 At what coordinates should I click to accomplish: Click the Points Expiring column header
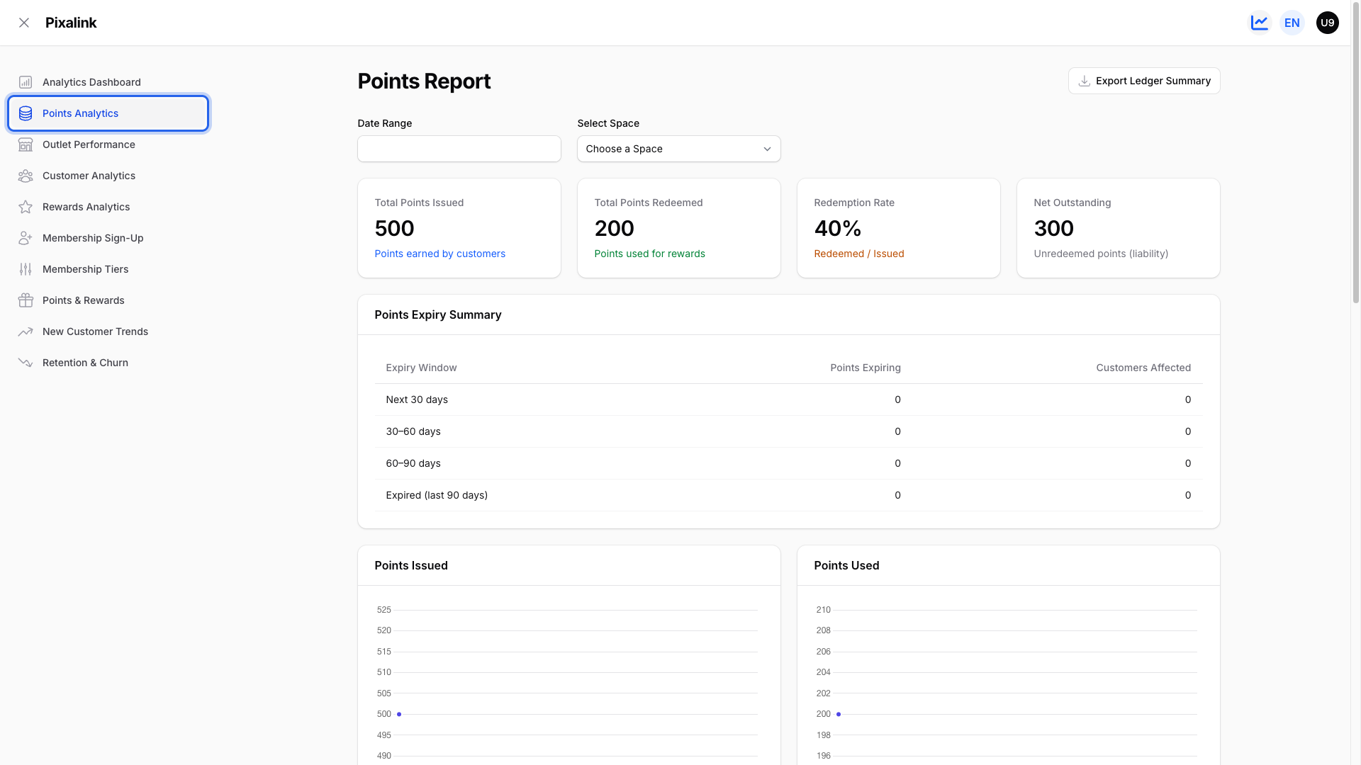click(x=866, y=368)
